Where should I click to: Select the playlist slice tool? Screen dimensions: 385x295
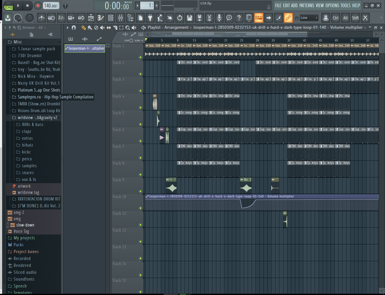115,28
